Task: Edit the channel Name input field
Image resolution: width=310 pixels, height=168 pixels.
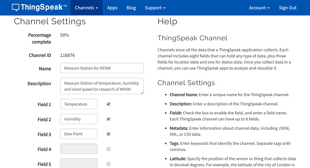Action: pyautogui.click(x=102, y=68)
